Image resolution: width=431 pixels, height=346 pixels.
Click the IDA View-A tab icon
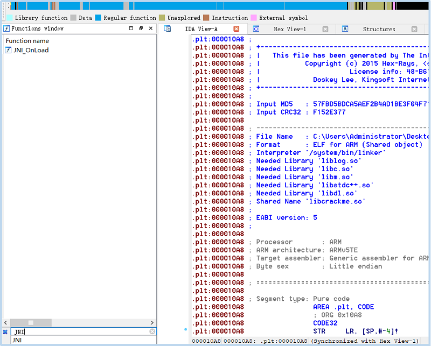[168, 29]
